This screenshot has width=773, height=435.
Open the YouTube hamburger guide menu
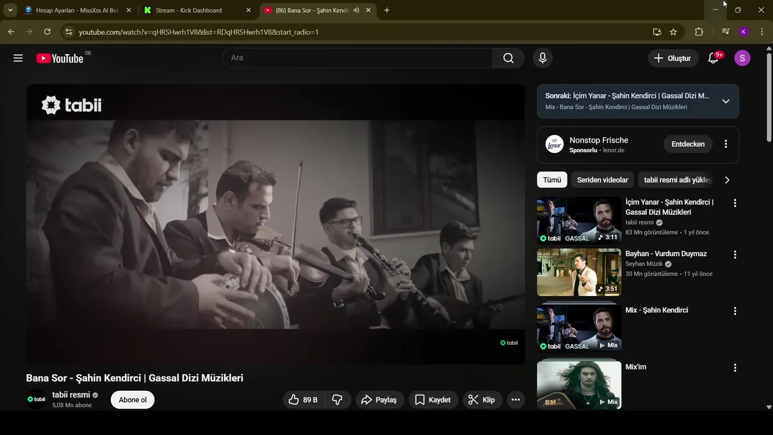18,58
